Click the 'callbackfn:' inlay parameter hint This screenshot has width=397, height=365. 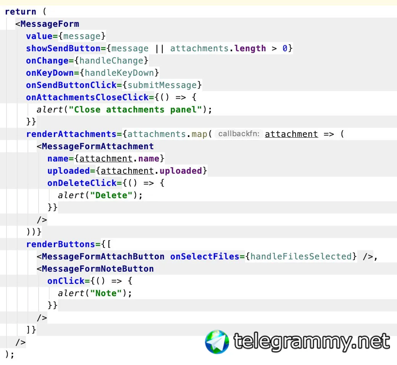tap(239, 134)
